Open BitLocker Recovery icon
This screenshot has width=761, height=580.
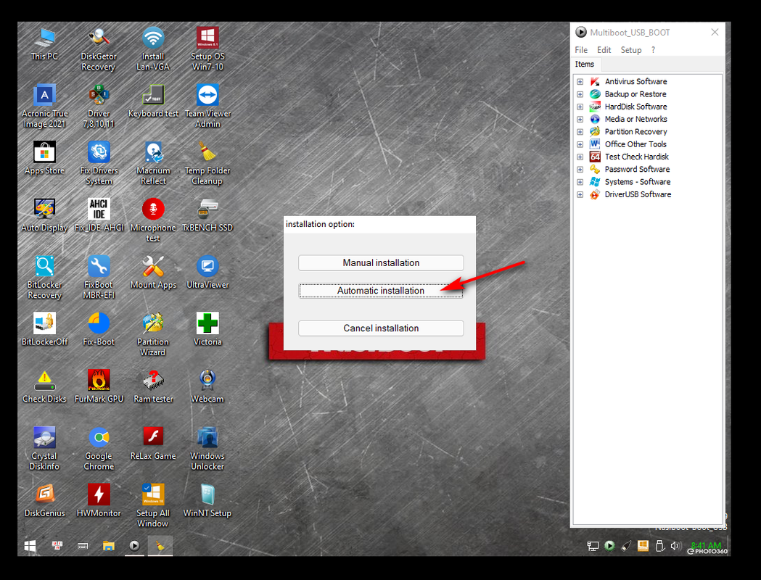click(44, 278)
